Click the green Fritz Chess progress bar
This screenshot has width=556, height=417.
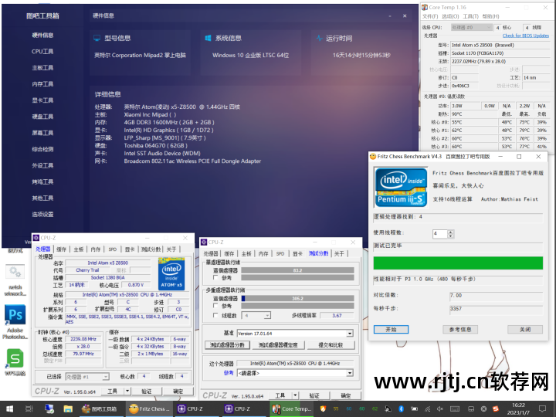pyautogui.click(x=458, y=263)
